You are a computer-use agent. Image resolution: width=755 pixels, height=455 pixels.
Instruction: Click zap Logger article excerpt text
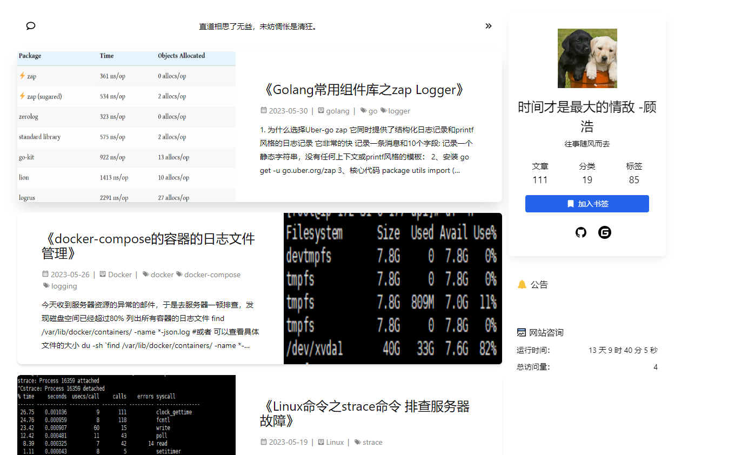click(367, 150)
